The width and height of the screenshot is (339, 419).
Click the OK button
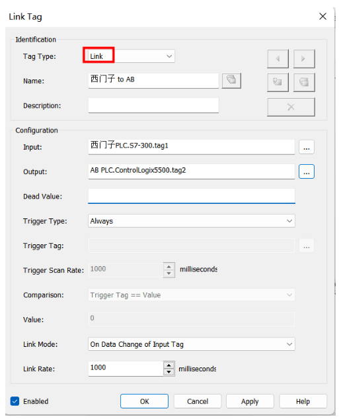click(x=144, y=401)
